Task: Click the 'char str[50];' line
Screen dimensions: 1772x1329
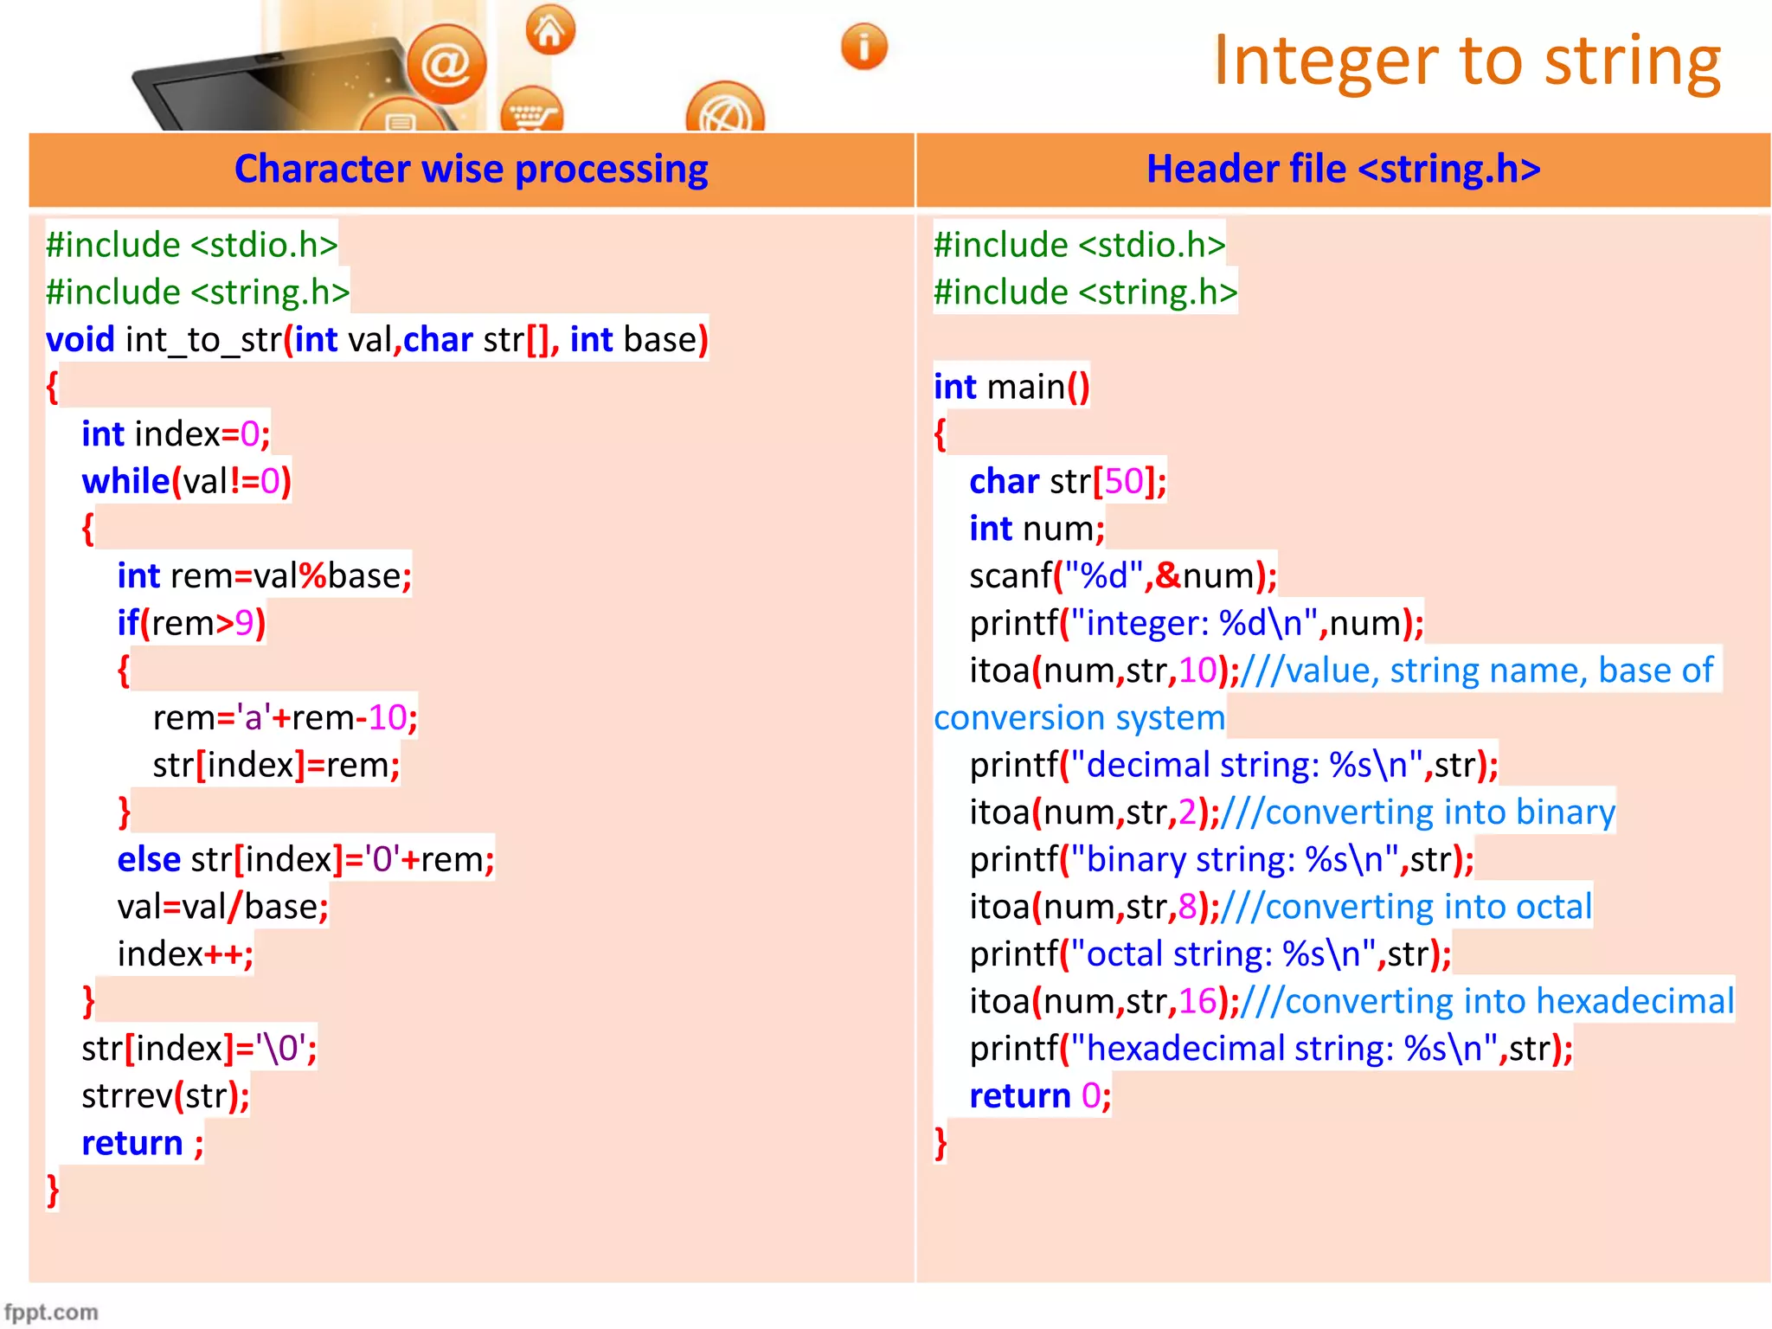Action: click(x=1068, y=481)
